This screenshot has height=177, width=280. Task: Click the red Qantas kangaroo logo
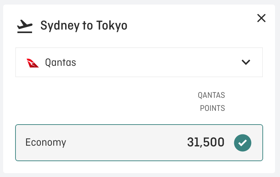point(33,63)
